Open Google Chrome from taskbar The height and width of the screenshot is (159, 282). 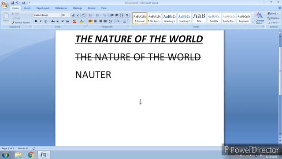click(31, 155)
